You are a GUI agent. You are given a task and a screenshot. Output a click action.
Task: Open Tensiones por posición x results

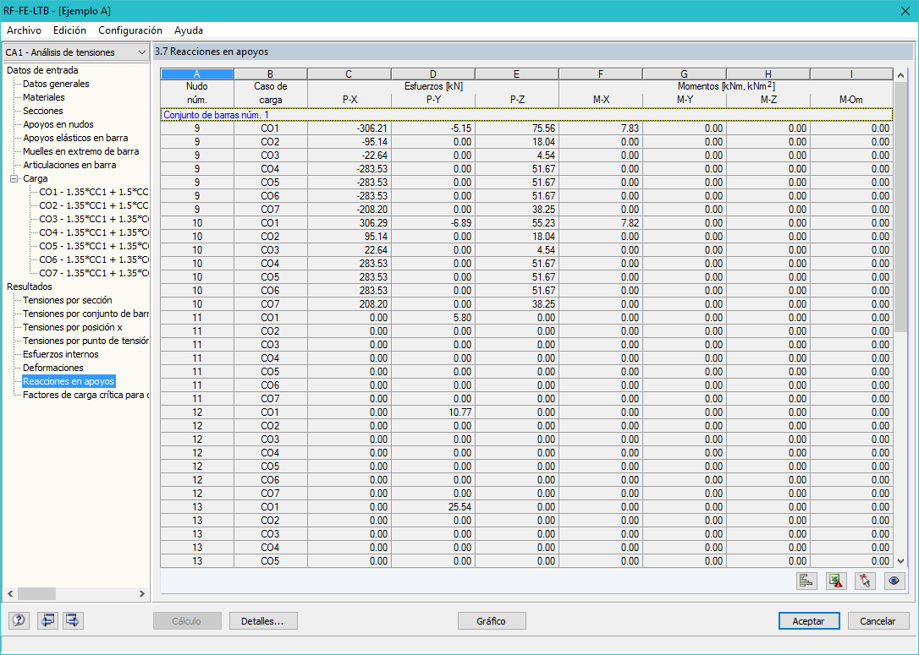[73, 327]
